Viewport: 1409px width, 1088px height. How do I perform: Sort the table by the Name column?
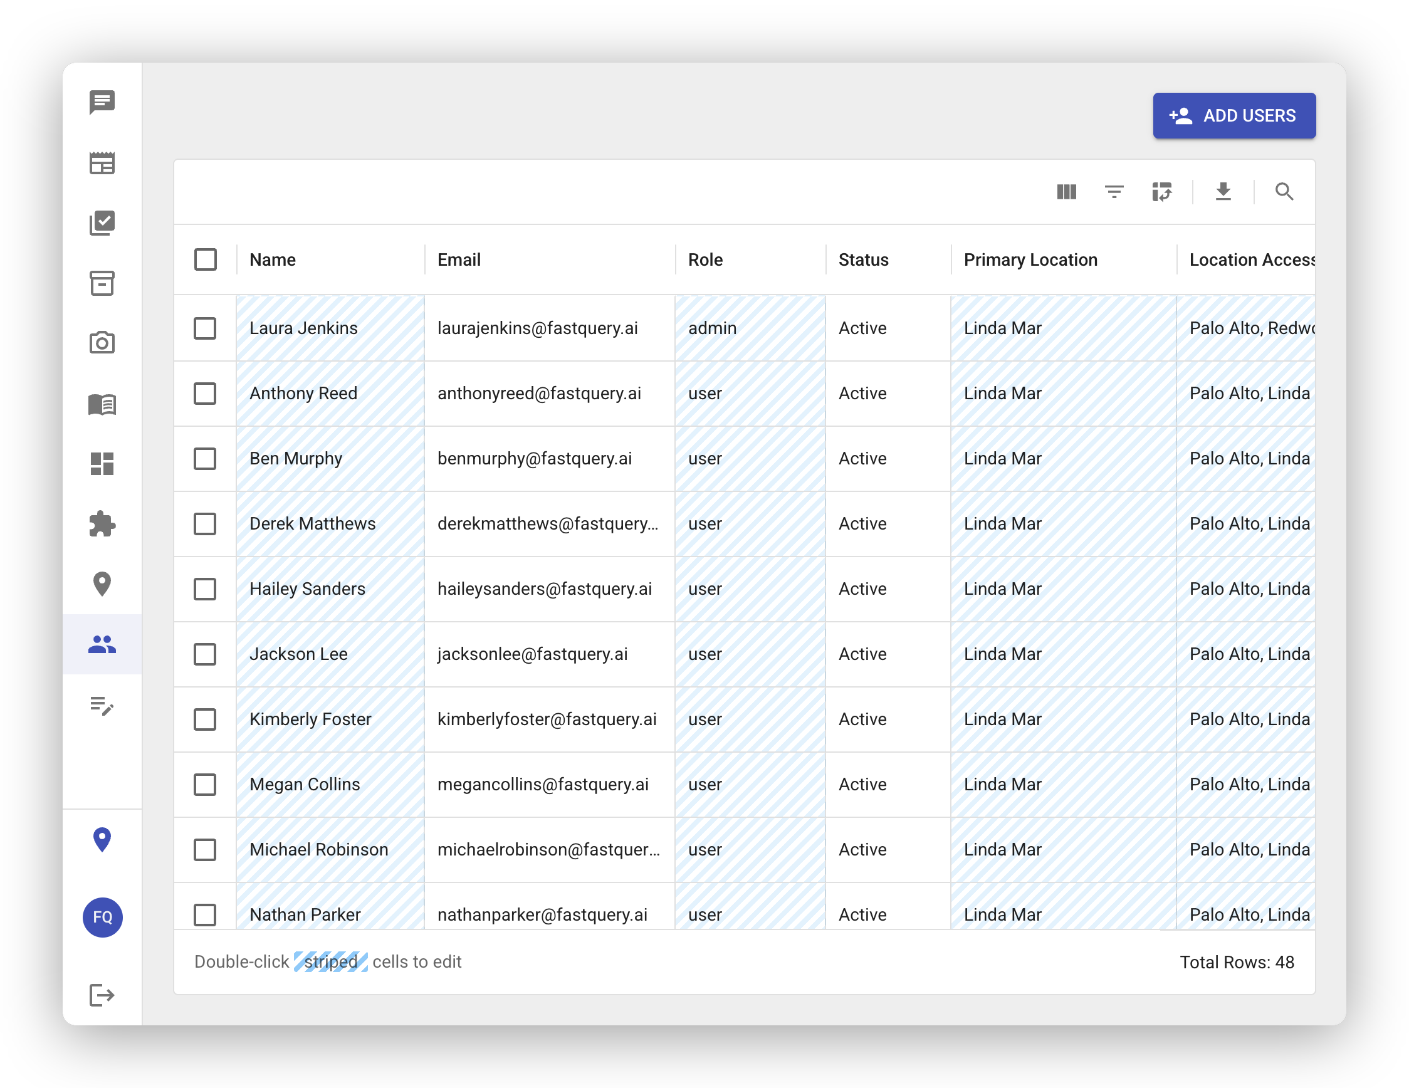tap(272, 259)
